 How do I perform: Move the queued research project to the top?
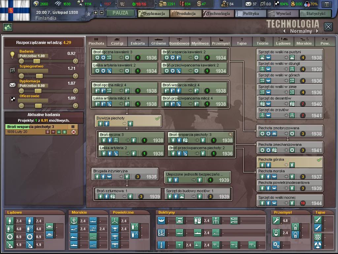[64, 132]
